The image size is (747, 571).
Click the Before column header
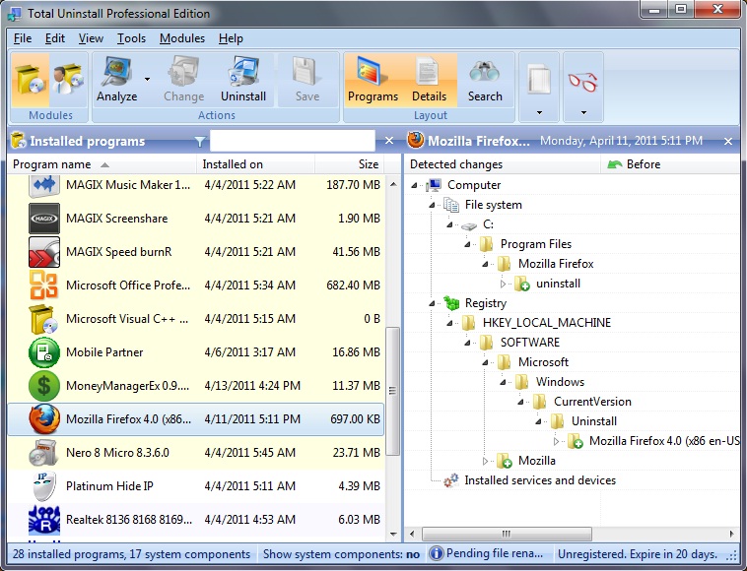[x=669, y=164]
